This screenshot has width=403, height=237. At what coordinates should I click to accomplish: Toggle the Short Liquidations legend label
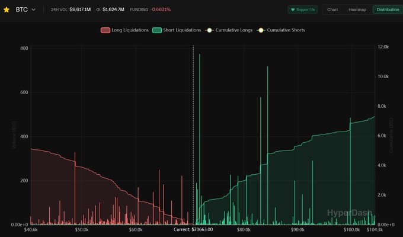click(182, 30)
